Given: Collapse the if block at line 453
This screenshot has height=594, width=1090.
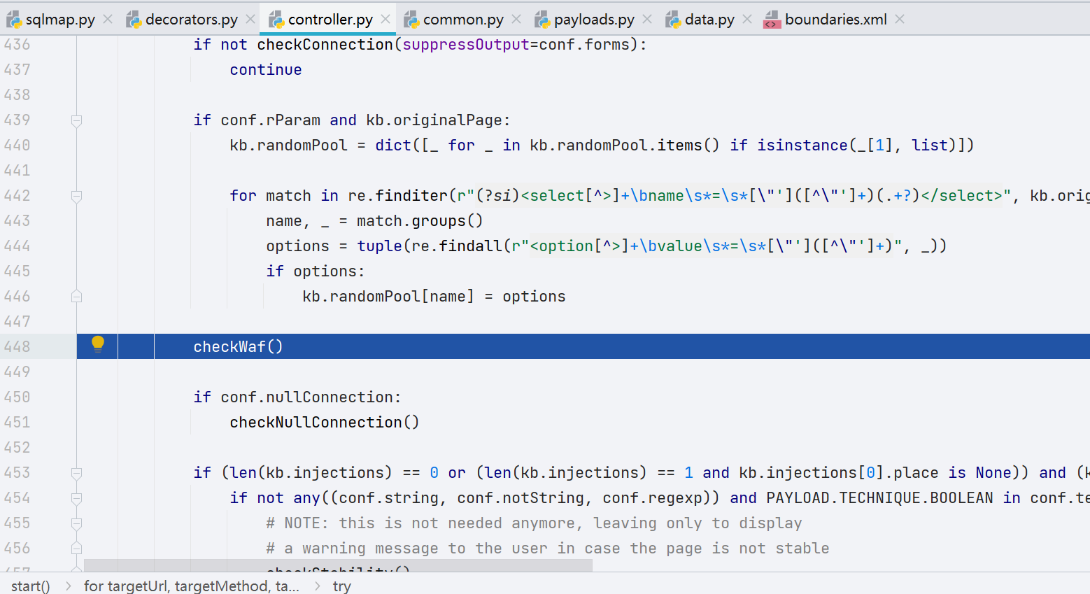Looking at the screenshot, I should pos(77,473).
